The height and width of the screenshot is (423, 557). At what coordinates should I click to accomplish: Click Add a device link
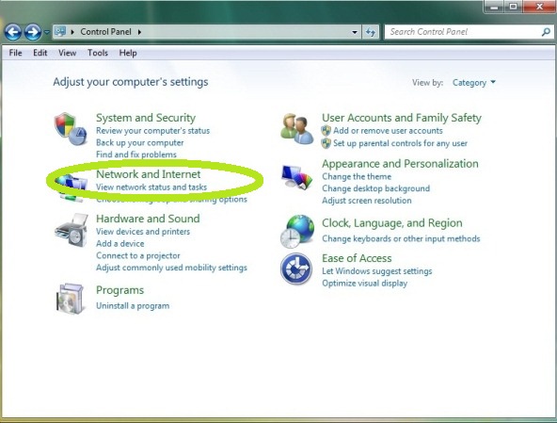120,244
